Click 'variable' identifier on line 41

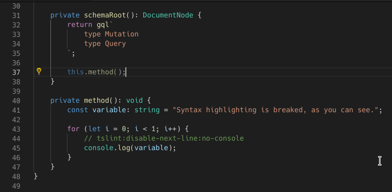click(109, 110)
